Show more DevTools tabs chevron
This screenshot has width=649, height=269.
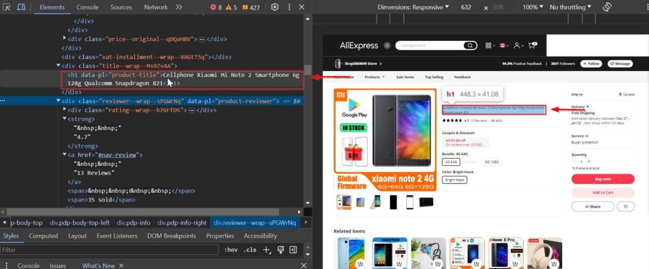(179, 7)
